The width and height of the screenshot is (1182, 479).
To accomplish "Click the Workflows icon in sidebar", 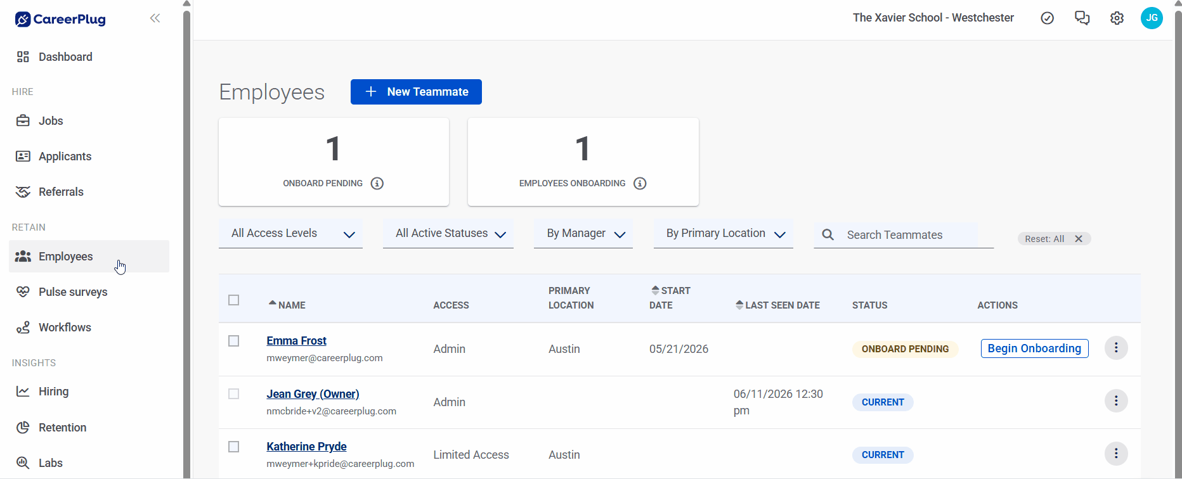I will 23,328.
